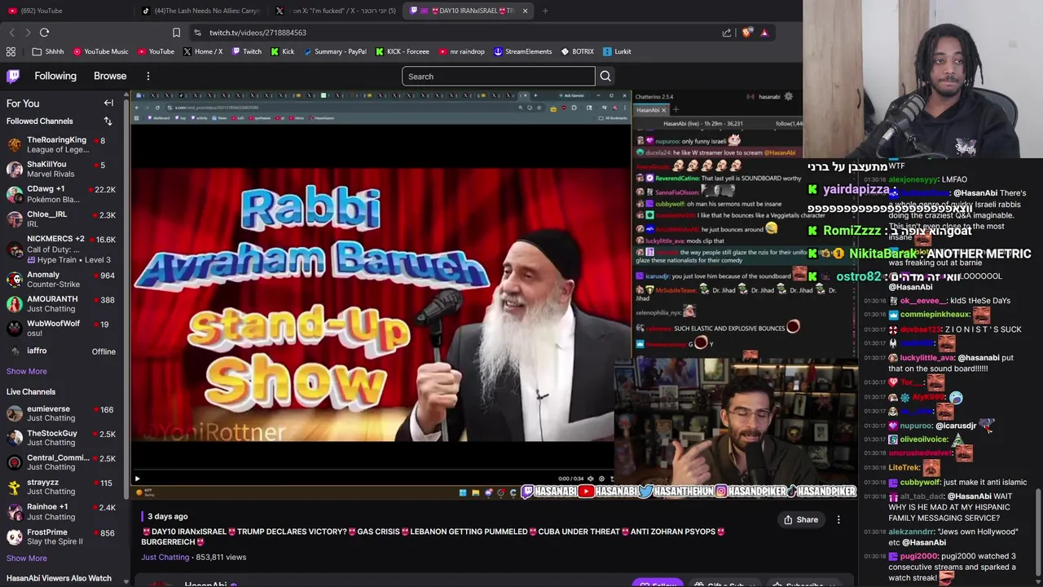
Task: Open the Brave Rewards triangle icon
Action: pos(764,33)
